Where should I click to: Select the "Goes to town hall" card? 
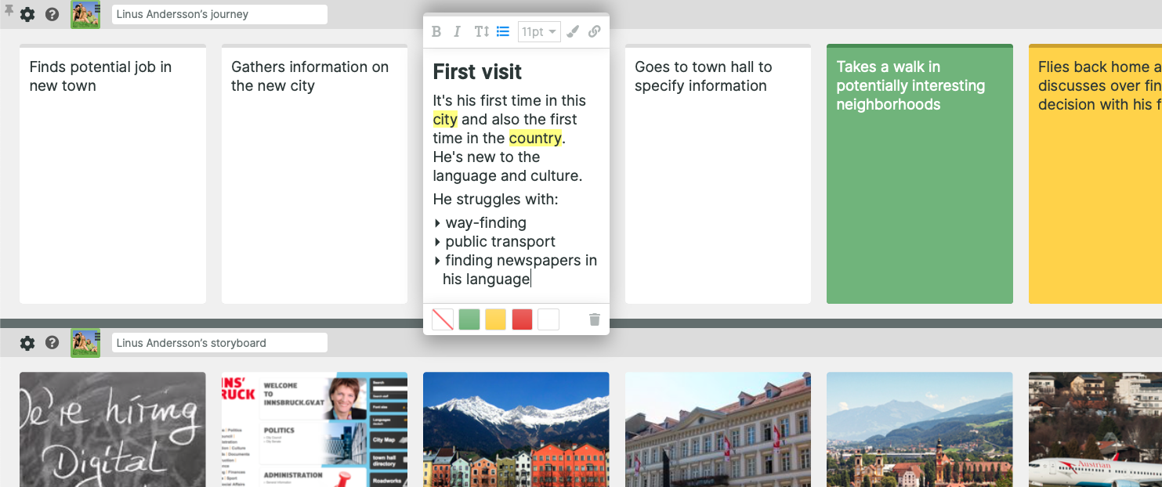[x=718, y=174]
